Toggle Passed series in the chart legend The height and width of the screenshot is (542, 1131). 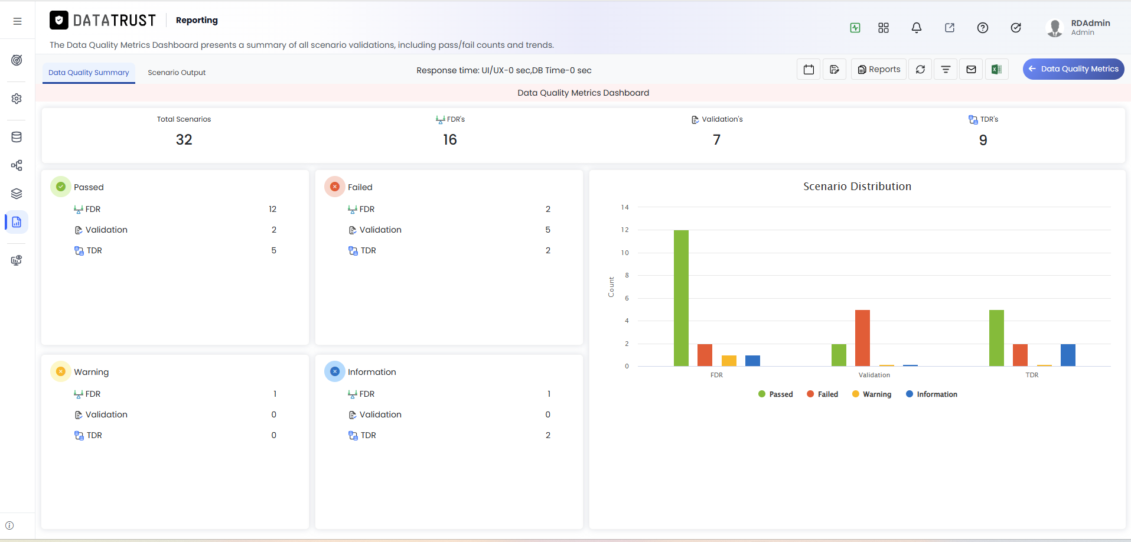click(775, 394)
